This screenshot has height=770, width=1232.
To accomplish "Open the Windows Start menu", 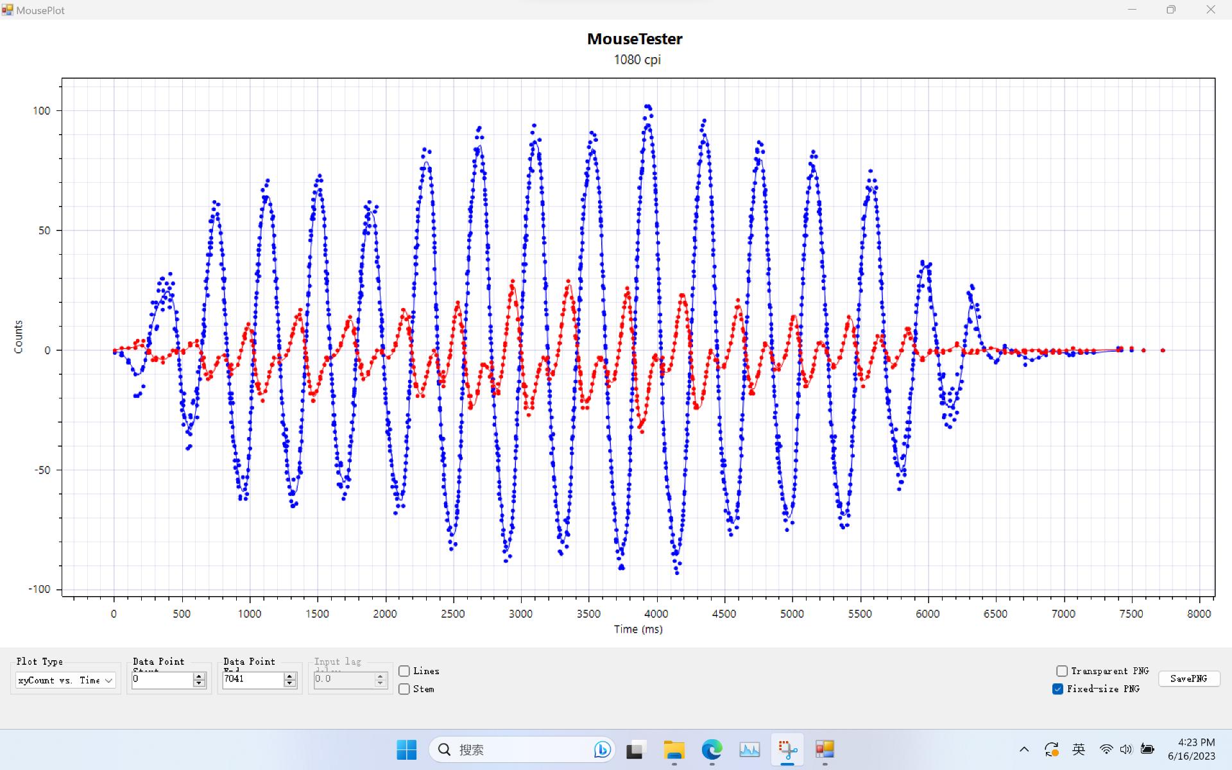I will coord(406,749).
